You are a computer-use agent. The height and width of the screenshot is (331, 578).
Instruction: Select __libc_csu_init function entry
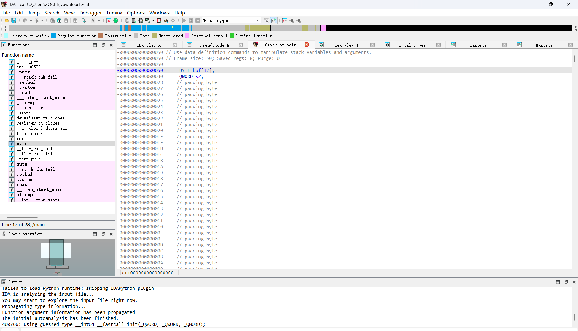[61, 149]
